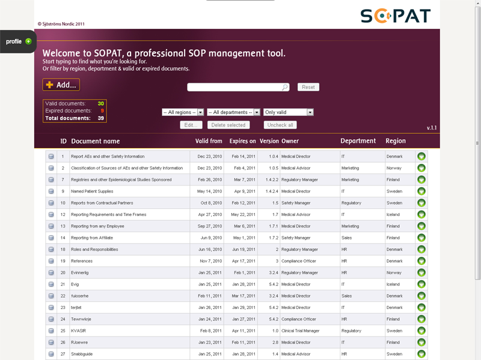The height and width of the screenshot is (360, 481).
Task: Click green arrow for Reporting Requirements and Time Frames
Action: pos(421,215)
